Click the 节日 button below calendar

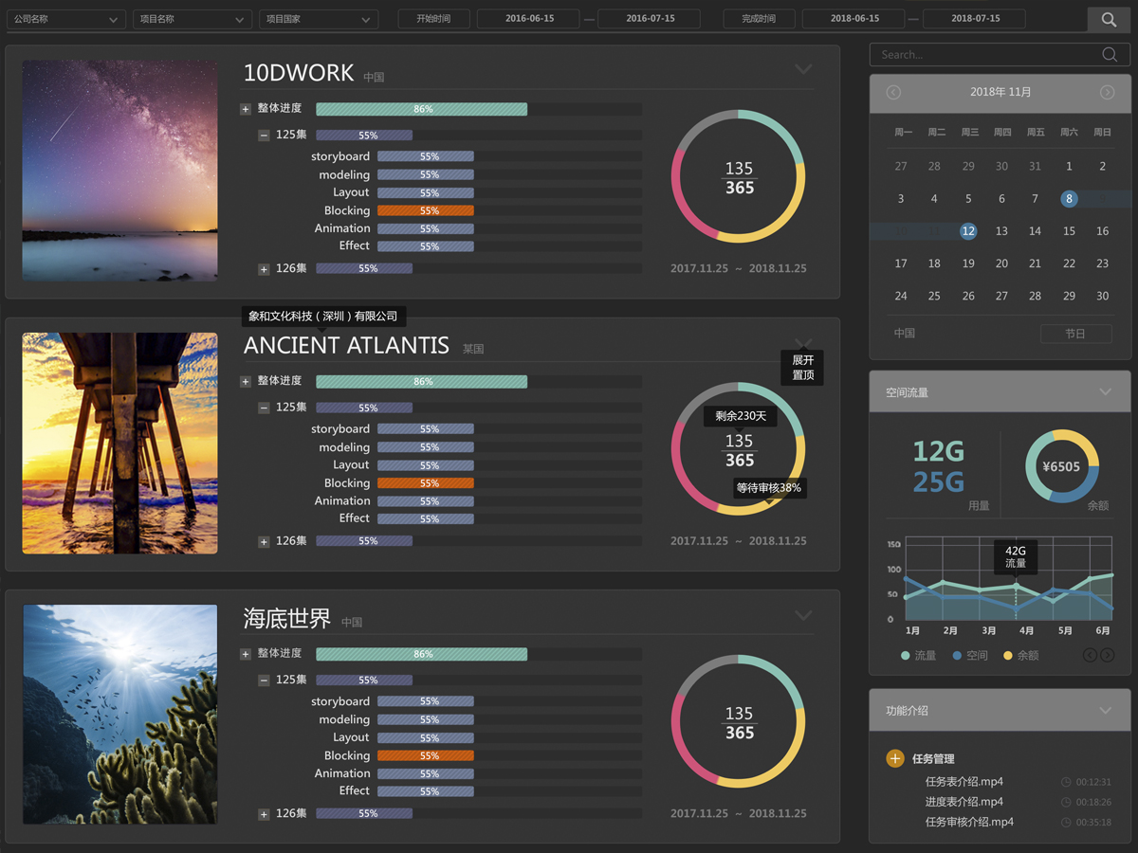1074,334
